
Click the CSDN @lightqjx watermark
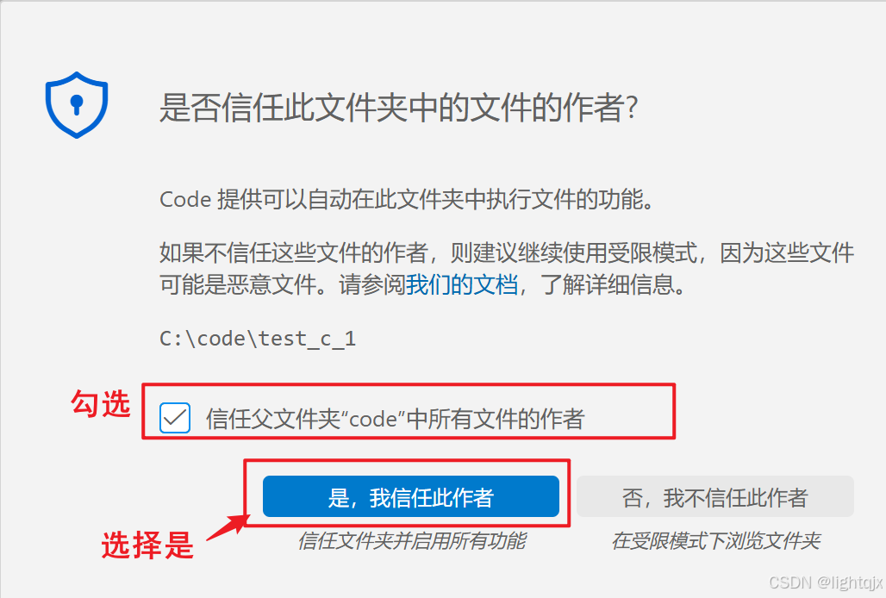click(x=826, y=582)
